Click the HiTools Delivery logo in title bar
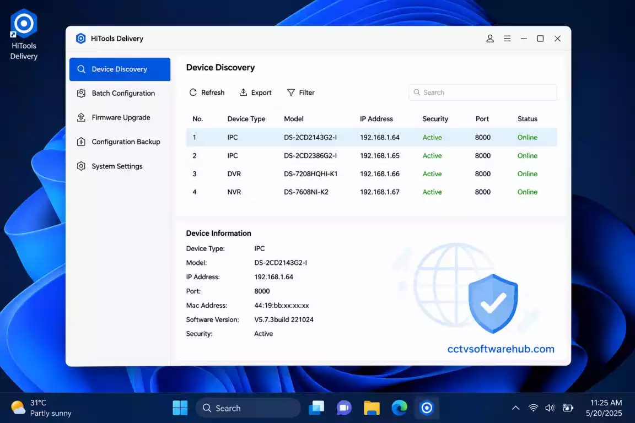The height and width of the screenshot is (423, 635). tap(81, 39)
